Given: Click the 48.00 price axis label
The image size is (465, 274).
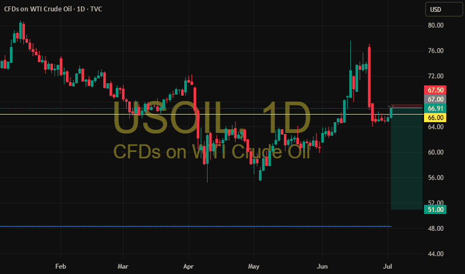Looking at the screenshot, I should click(x=436, y=228).
